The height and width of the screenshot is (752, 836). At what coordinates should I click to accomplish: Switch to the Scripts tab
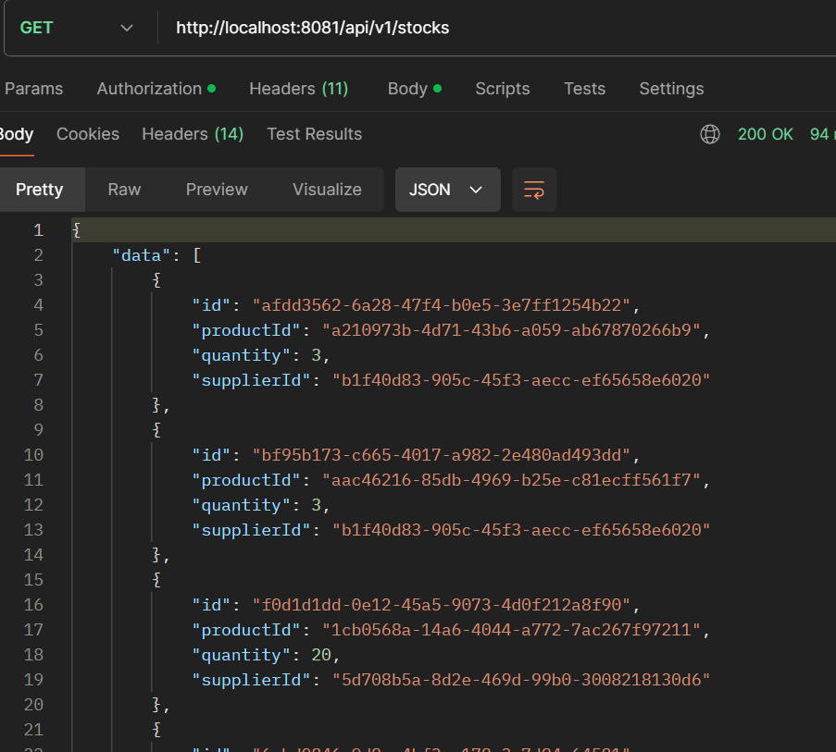coord(502,89)
